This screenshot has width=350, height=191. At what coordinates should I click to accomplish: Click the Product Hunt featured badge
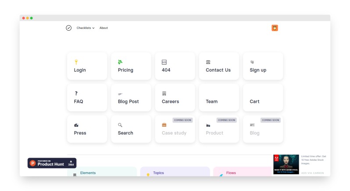(52, 163)
